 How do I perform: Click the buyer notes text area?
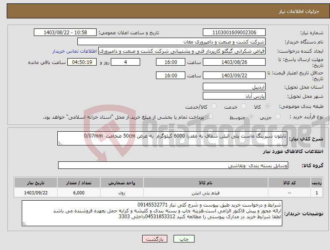click(x=152, y=213)
